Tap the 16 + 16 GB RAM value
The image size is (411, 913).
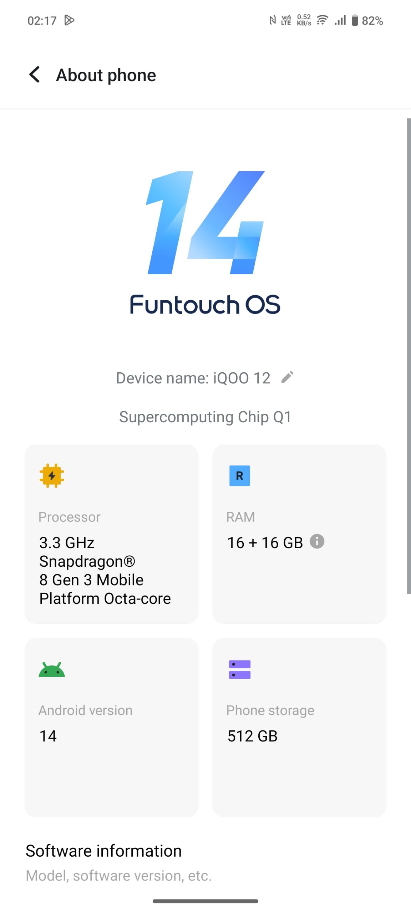pos(265,543)
